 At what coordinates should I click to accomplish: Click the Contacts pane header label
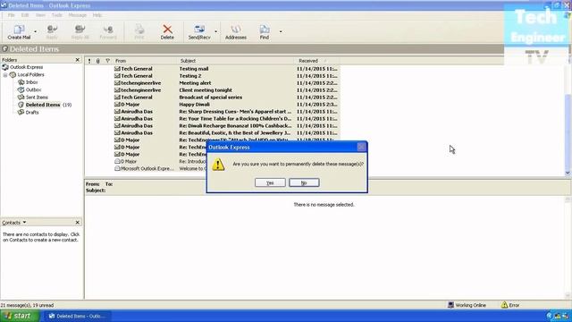[12, 223]
